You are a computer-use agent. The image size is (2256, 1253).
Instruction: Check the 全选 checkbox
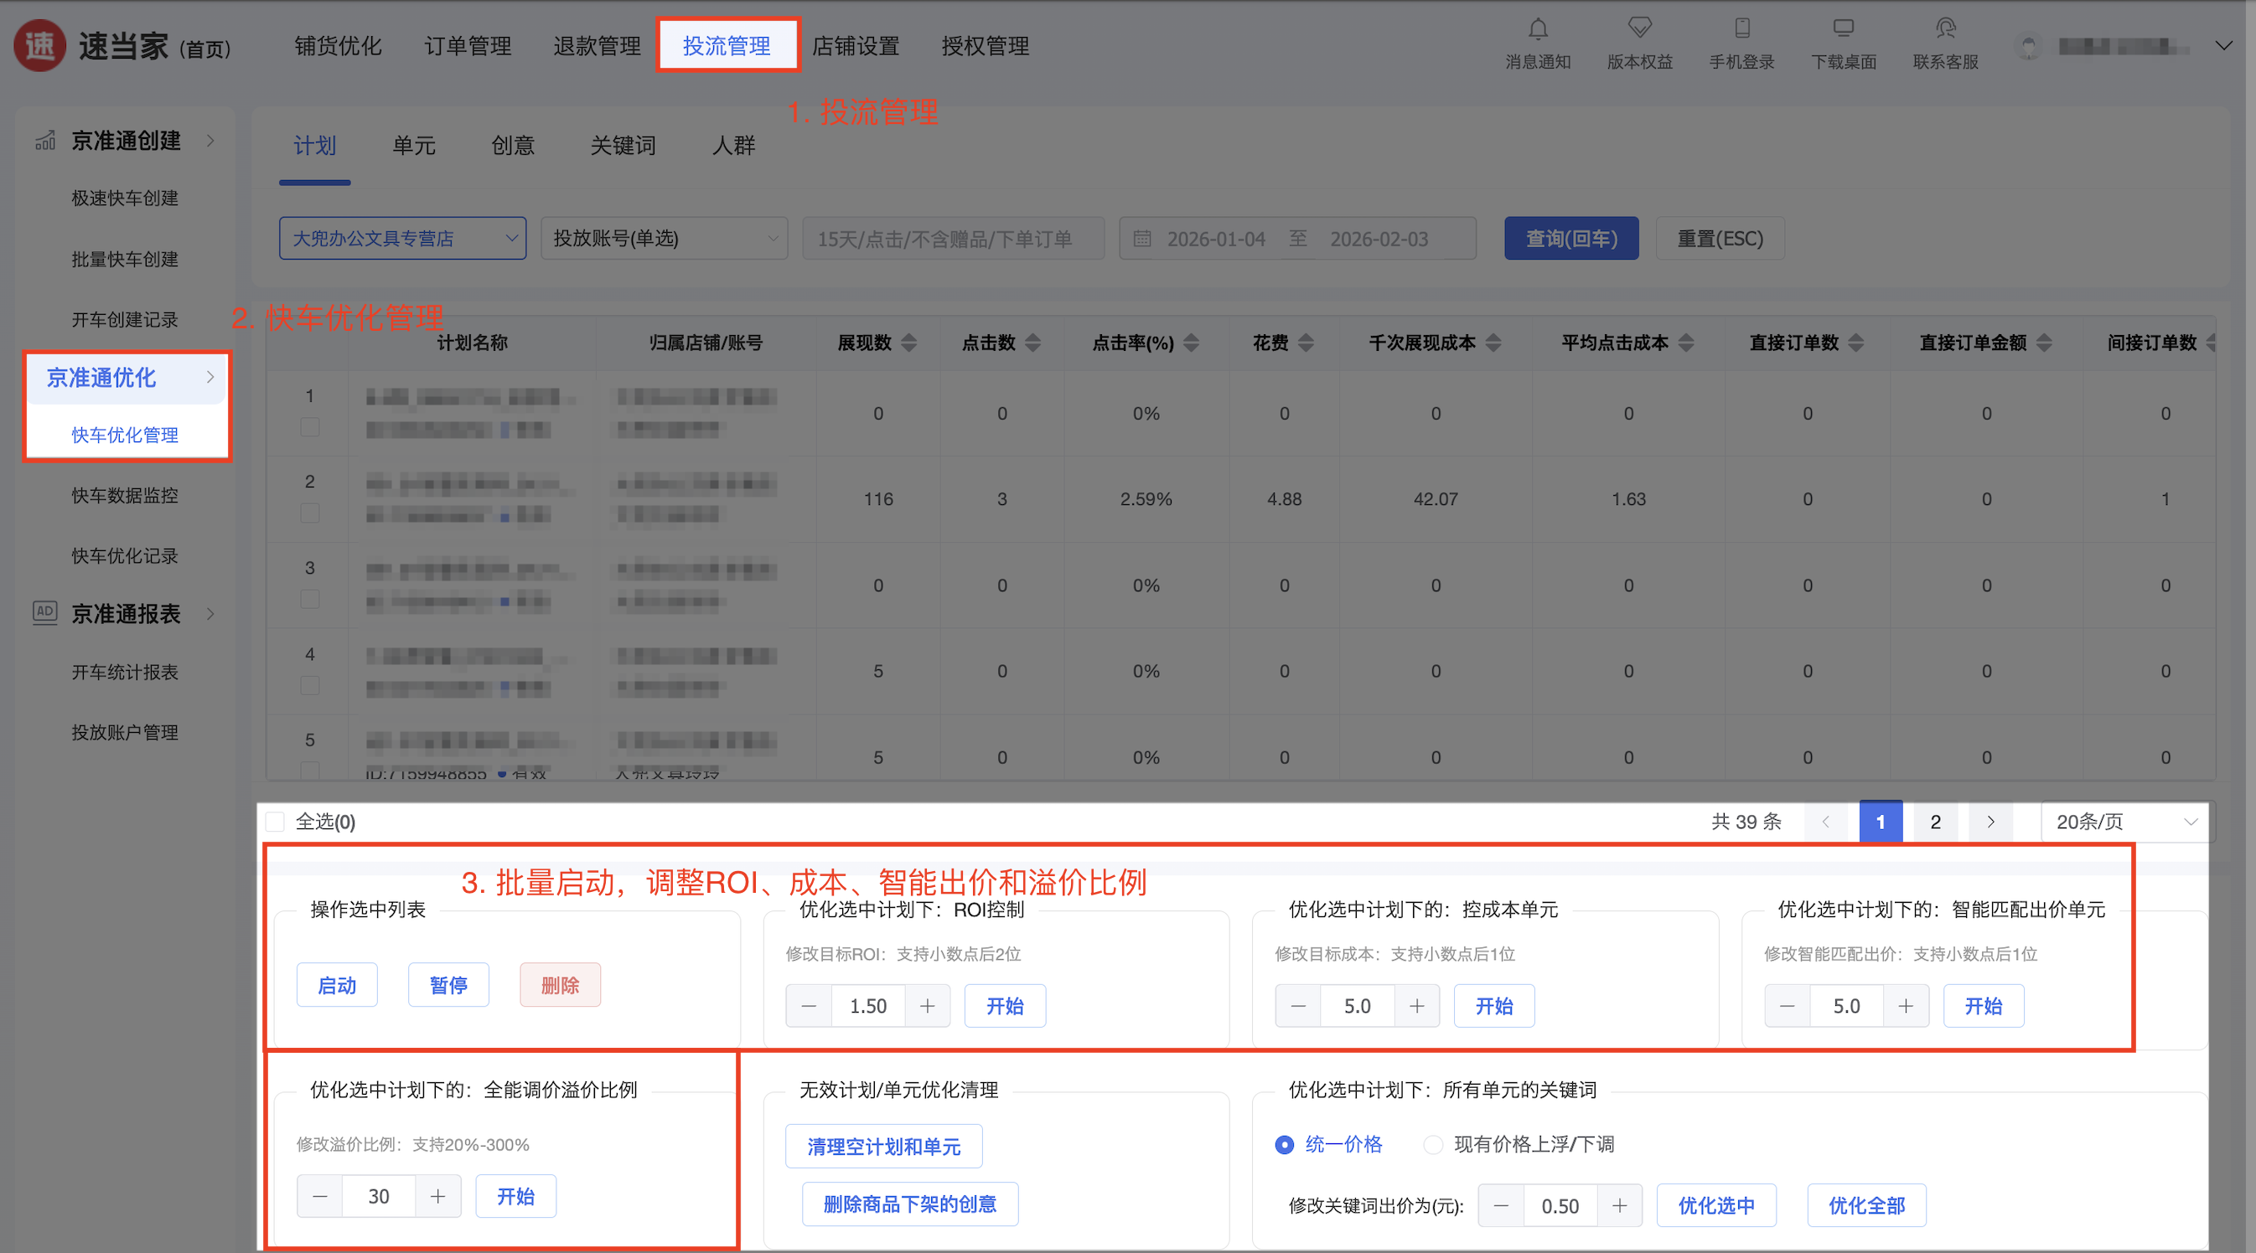[x=276, y=822]
